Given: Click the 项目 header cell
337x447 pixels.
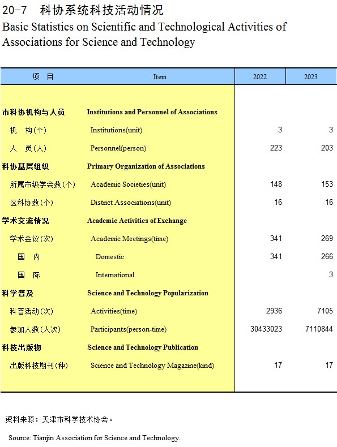Looking at the screenshot, I should pos(43,76).
